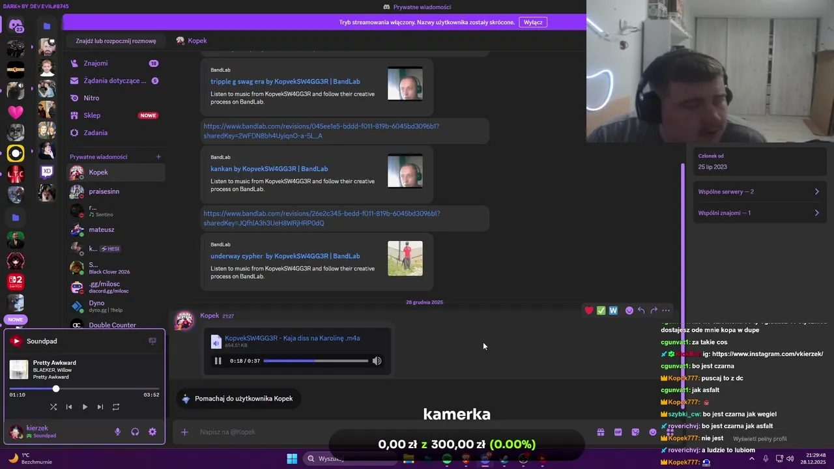Open the GIF picker

[x=618, y=432]
